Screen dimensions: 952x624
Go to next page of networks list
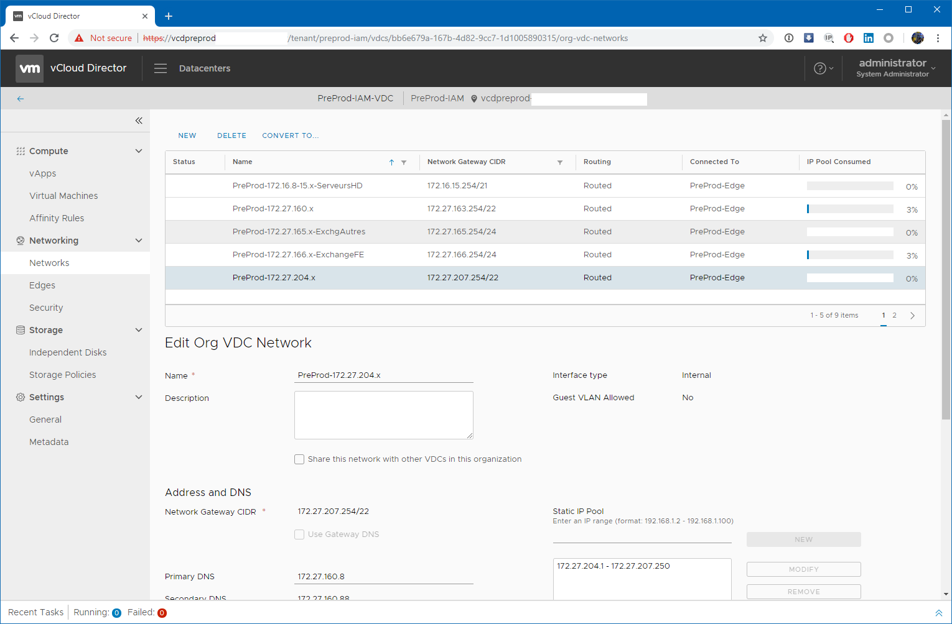click(912, 316)
